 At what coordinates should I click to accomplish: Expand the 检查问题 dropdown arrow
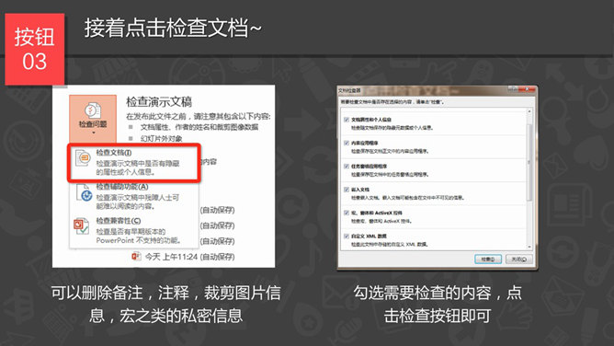click(93, 133)
